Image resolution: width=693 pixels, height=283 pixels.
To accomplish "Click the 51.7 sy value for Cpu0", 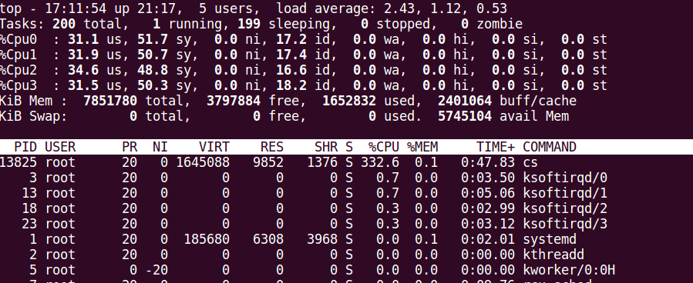I will click(153, 40).
